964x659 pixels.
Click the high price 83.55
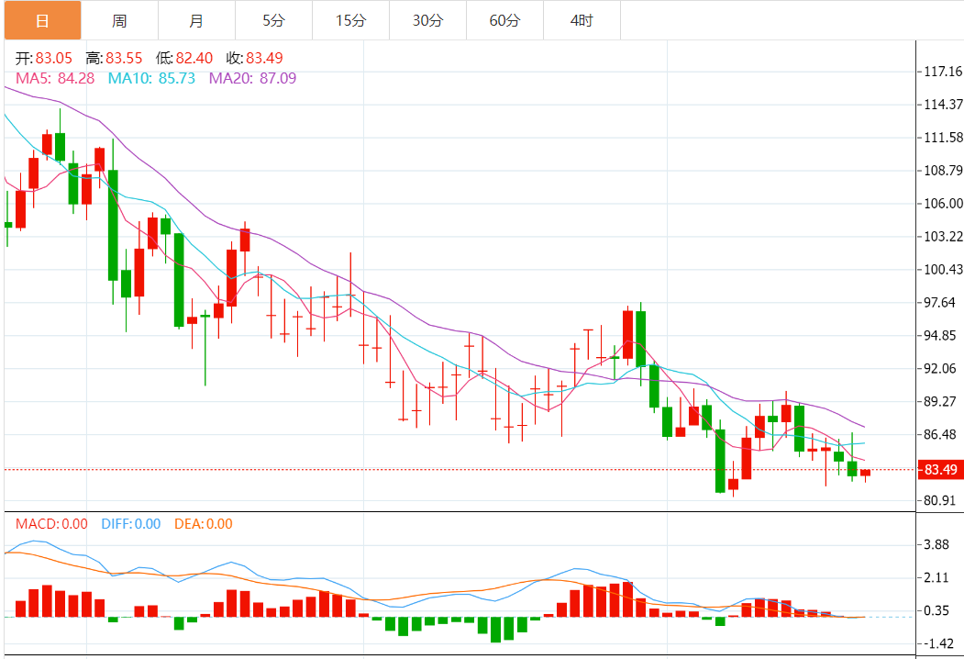[124, 59]
